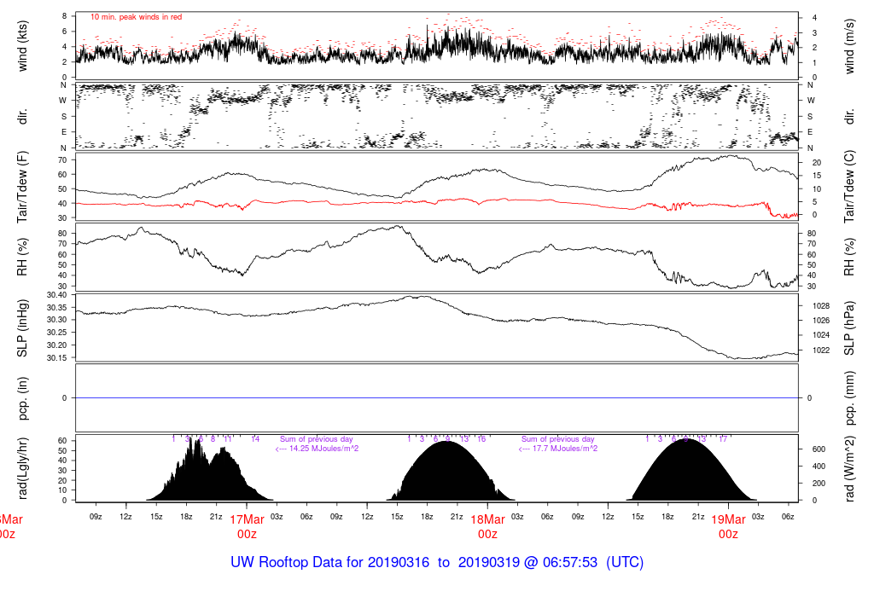Viewport: 874px width, 597px height.
Task: Click the '10 min. peak winds in red' legend text
Action: pyautogui.click(x=136, y=17)
